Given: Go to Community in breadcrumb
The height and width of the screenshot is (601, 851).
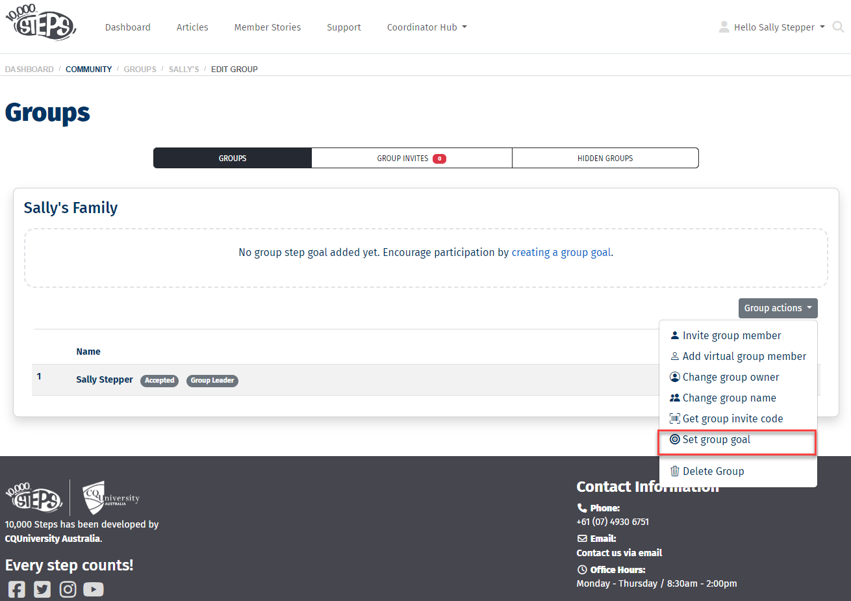Looking at the screenshot, I should click(x=88, y=70).
